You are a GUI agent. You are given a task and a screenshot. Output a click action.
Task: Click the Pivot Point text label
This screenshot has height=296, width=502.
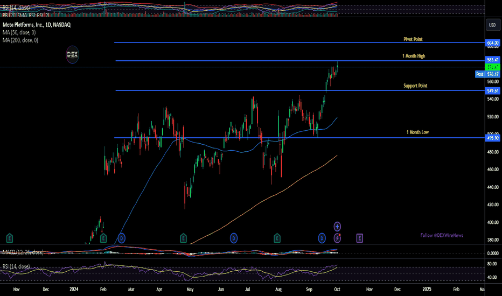413,39
